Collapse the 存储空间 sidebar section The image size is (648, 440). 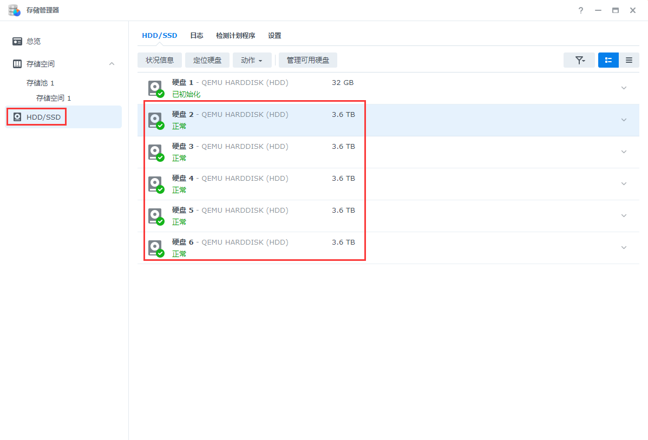pyautogui.click(x=112, y=63)
